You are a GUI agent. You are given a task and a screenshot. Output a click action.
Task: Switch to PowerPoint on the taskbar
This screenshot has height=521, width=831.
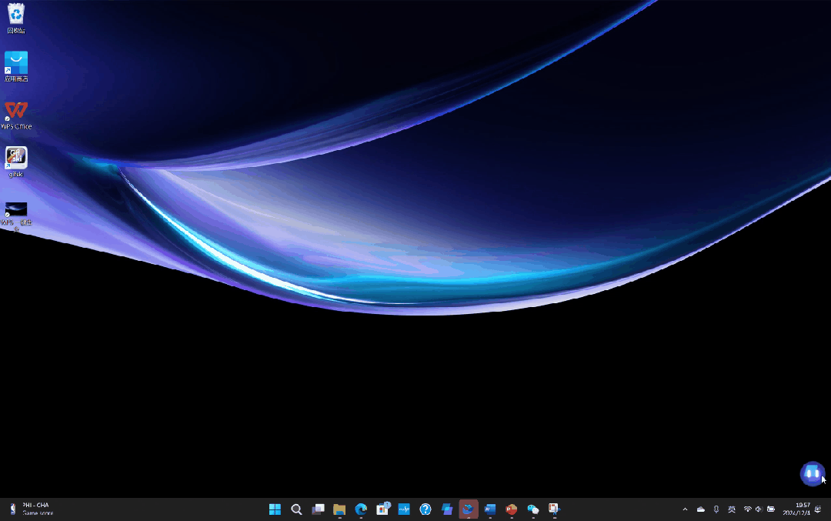(x=512, y=509)
